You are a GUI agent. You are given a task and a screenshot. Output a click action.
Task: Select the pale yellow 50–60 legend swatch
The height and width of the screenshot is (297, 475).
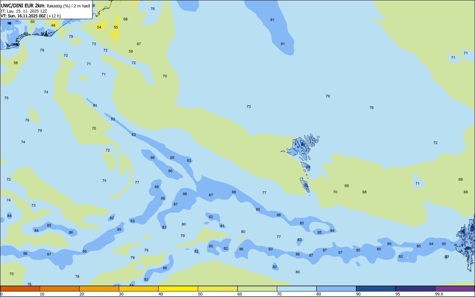(x=217, y=288)
